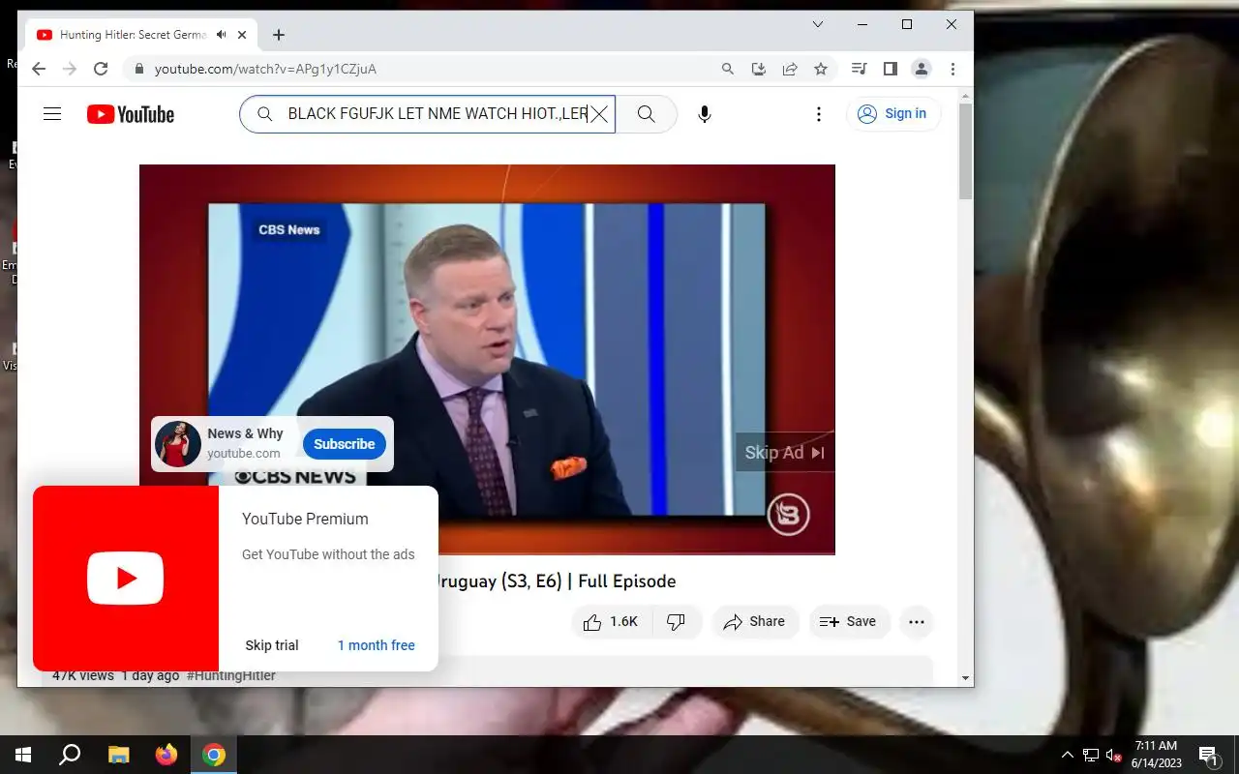Like the video with 1.6K likes
1239x774 pixels.
pos(611,622)
